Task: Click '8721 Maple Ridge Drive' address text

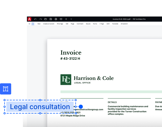Action: point(73,116)
